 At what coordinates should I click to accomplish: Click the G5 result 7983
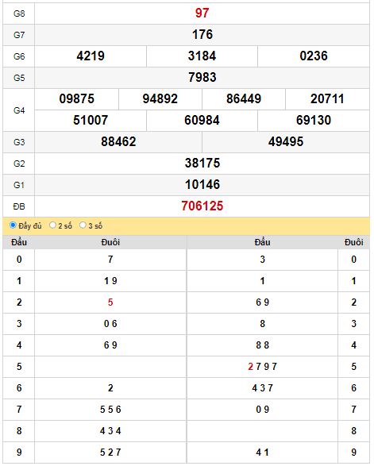(x=202, y=77)
